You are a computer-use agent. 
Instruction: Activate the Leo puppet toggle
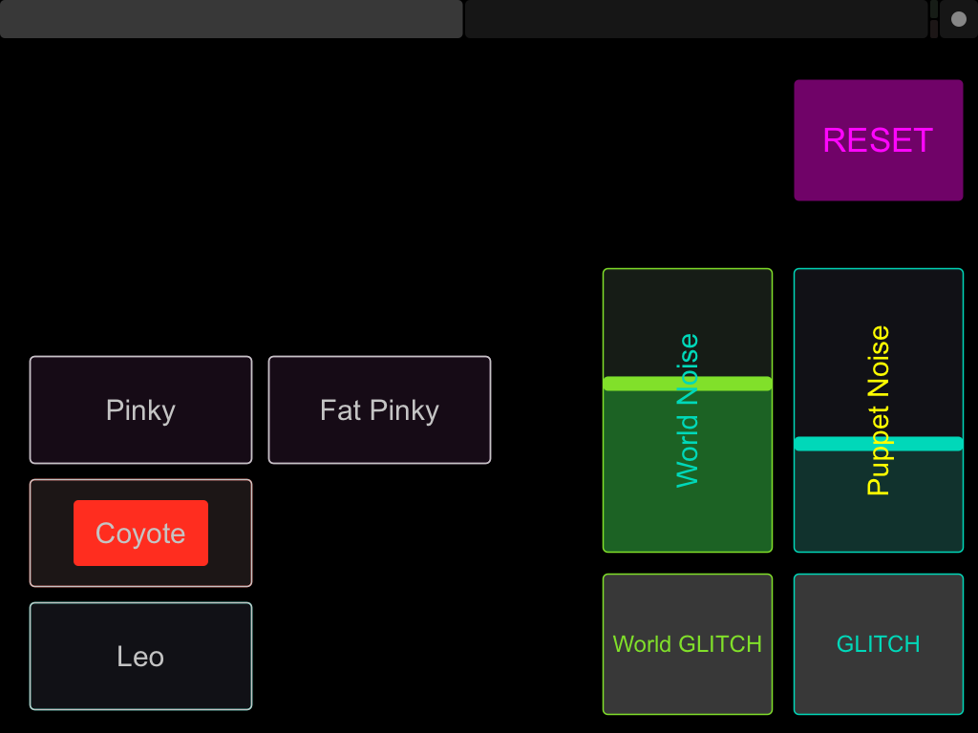point(140,657)
